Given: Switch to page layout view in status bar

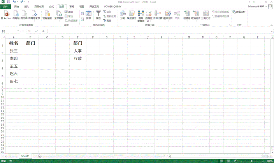Looking at the screenshot, I should (x=229, y=161).
